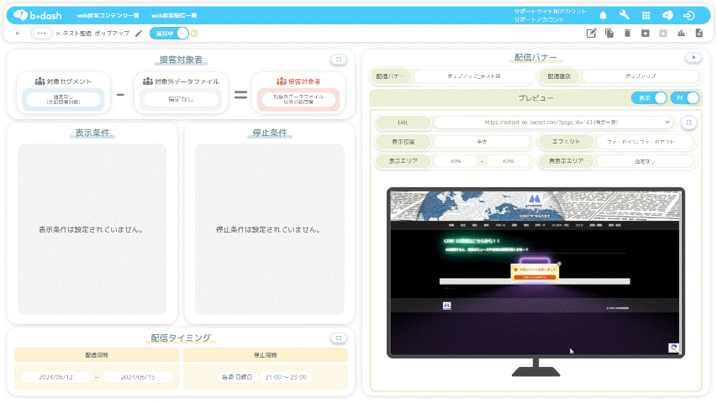Click the テスト配信 ポップアップ title
Viewport: 717px width, 403px height.
point(96,34)
